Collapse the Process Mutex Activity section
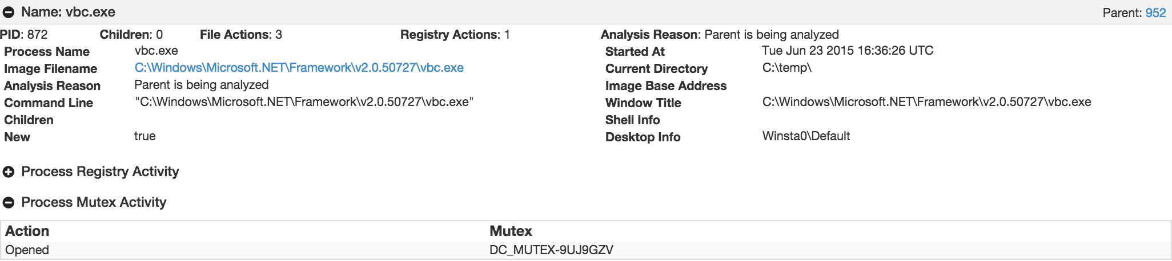This screenshot has height=261, width=1172. pyautogui.click(x=9, y=203)
